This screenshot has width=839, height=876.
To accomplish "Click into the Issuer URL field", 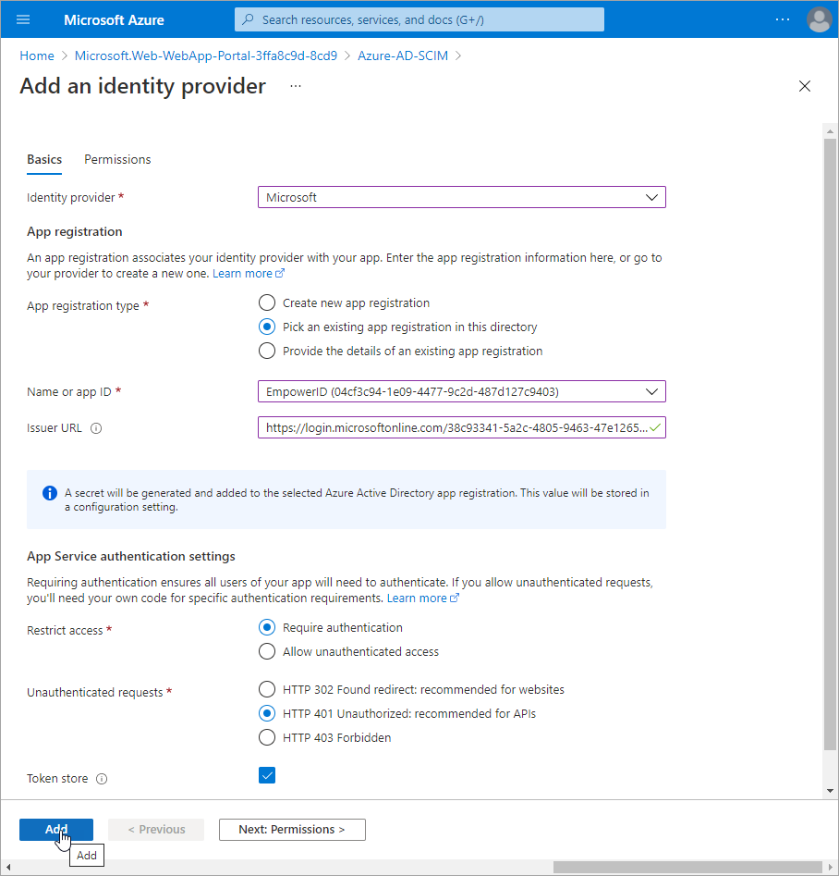I will click(x=453, y=428).
